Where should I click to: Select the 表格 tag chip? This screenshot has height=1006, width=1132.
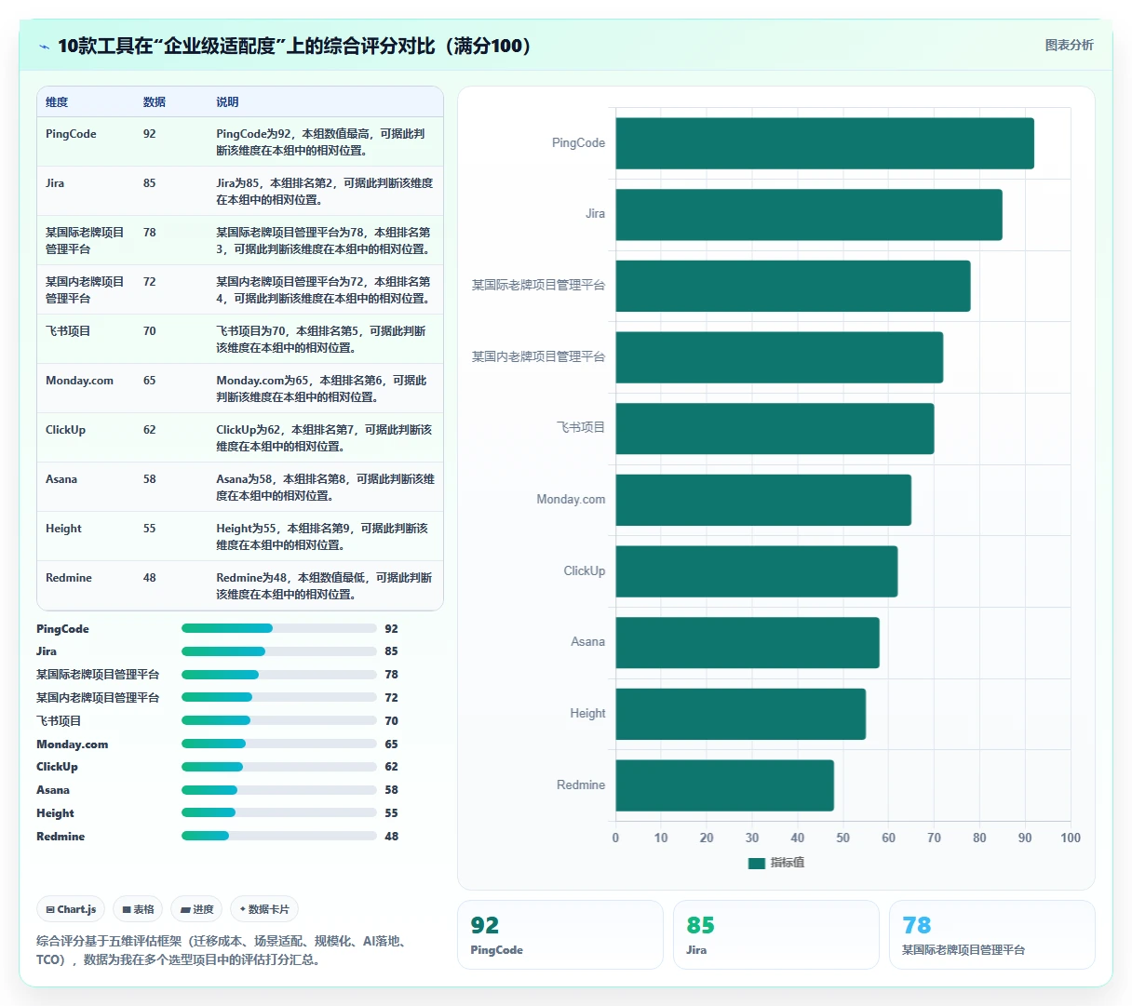coord(138,909)
